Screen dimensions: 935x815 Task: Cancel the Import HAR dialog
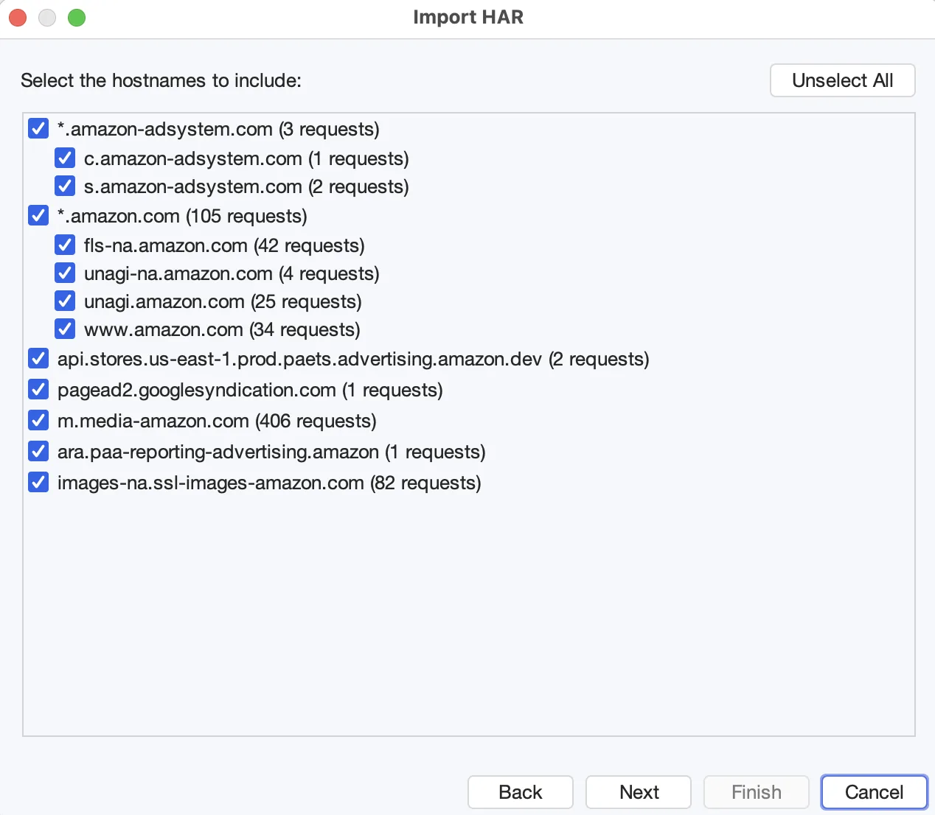click(x=875, y=792)
